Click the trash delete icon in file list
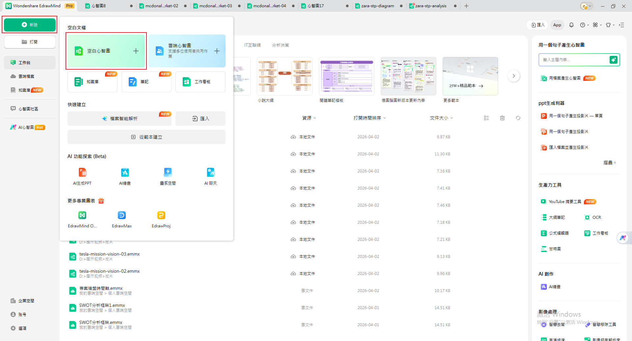The image size is (632, 341). (x=502, y=118)
